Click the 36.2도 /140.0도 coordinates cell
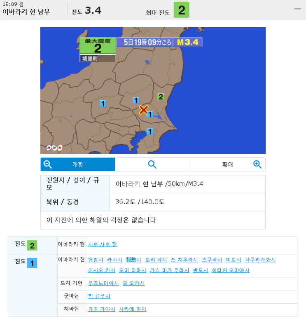The height and width of the screenshot is (319, 306). [x=187, y=202]
